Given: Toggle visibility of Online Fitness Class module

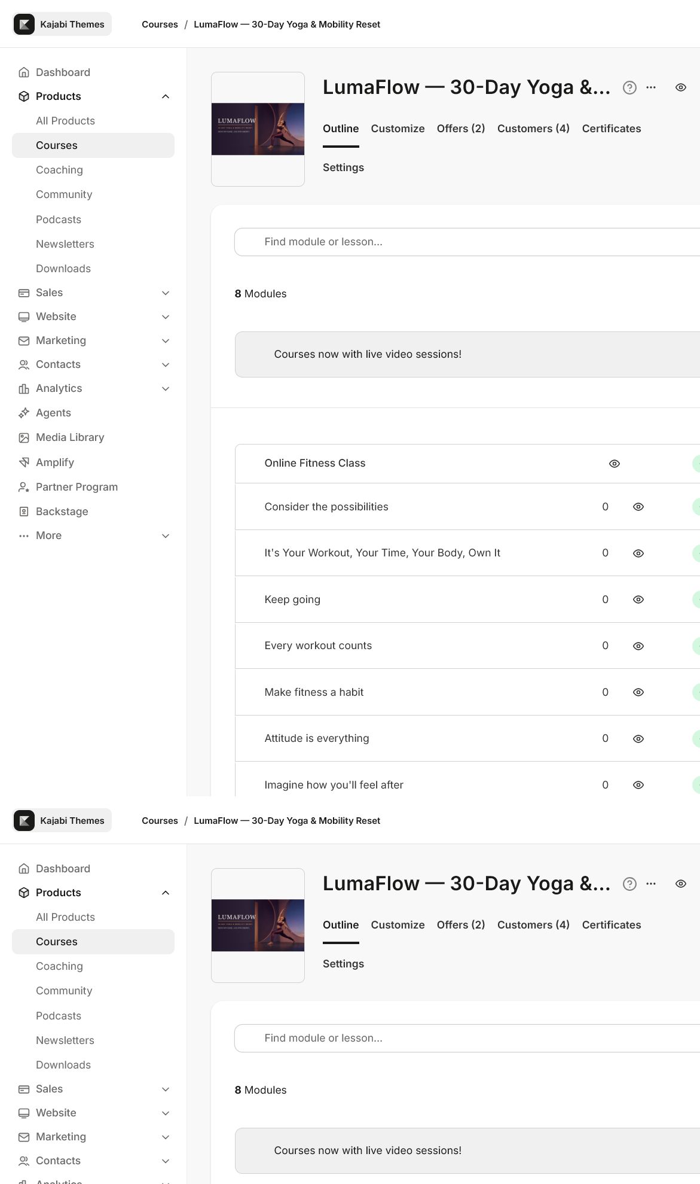Looking at the screenshot, I should [x=614, y=464].
